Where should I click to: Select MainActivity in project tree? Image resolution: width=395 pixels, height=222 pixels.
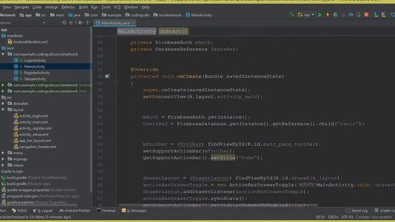35,67
